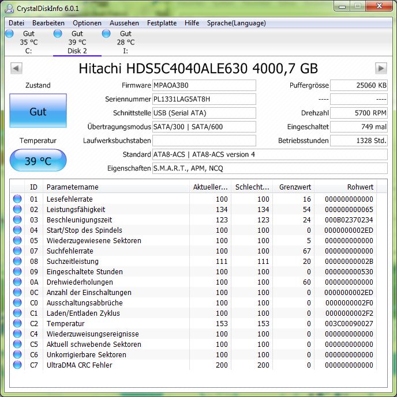Select the Wiederzugewiesene Sektoren row text
The height and width of the screenshot is (397, 397).
94,240
